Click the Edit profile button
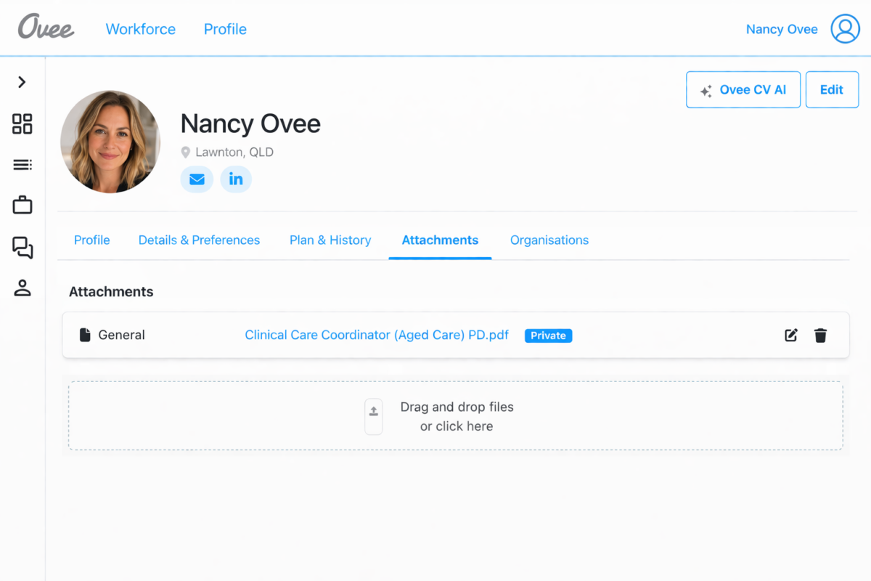The image size is (871, 581). coord(832,90)
